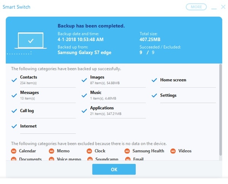Click the '407.25MB' total size value
The image size is (228, 184).
[x=150, y=40]
